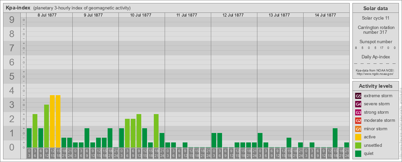Click the Kp scale number 7
This screenshot has height=162, width=402.
point(12,48)
